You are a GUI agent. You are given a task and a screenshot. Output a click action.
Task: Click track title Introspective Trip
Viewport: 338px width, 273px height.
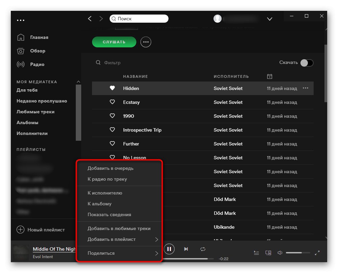pyautogui.click(x=142, y=130)
